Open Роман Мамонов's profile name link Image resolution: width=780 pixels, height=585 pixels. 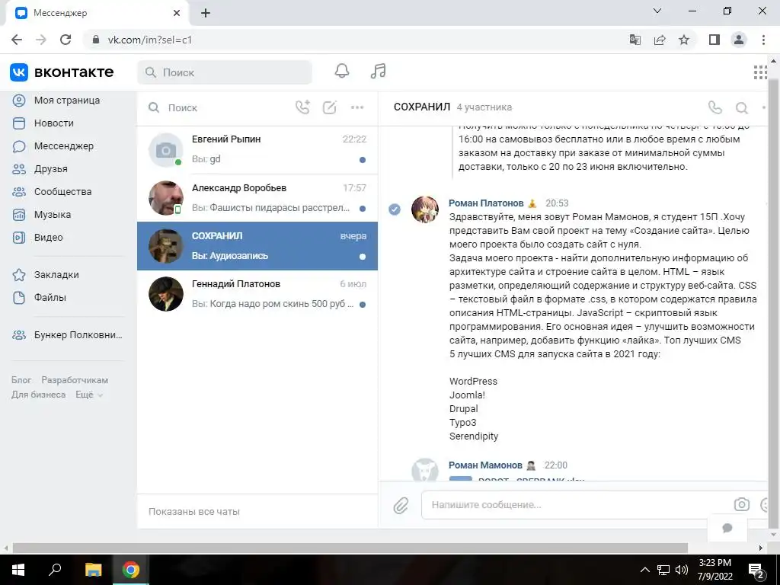click(485, 465)
